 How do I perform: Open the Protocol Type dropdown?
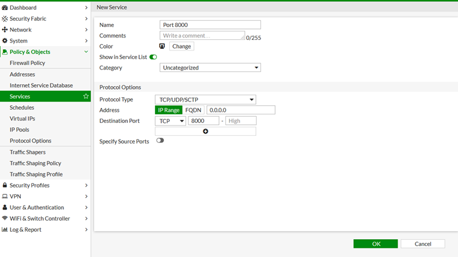[206, 100]
